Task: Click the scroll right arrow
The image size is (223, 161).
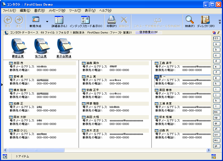Action: point(208,150)
